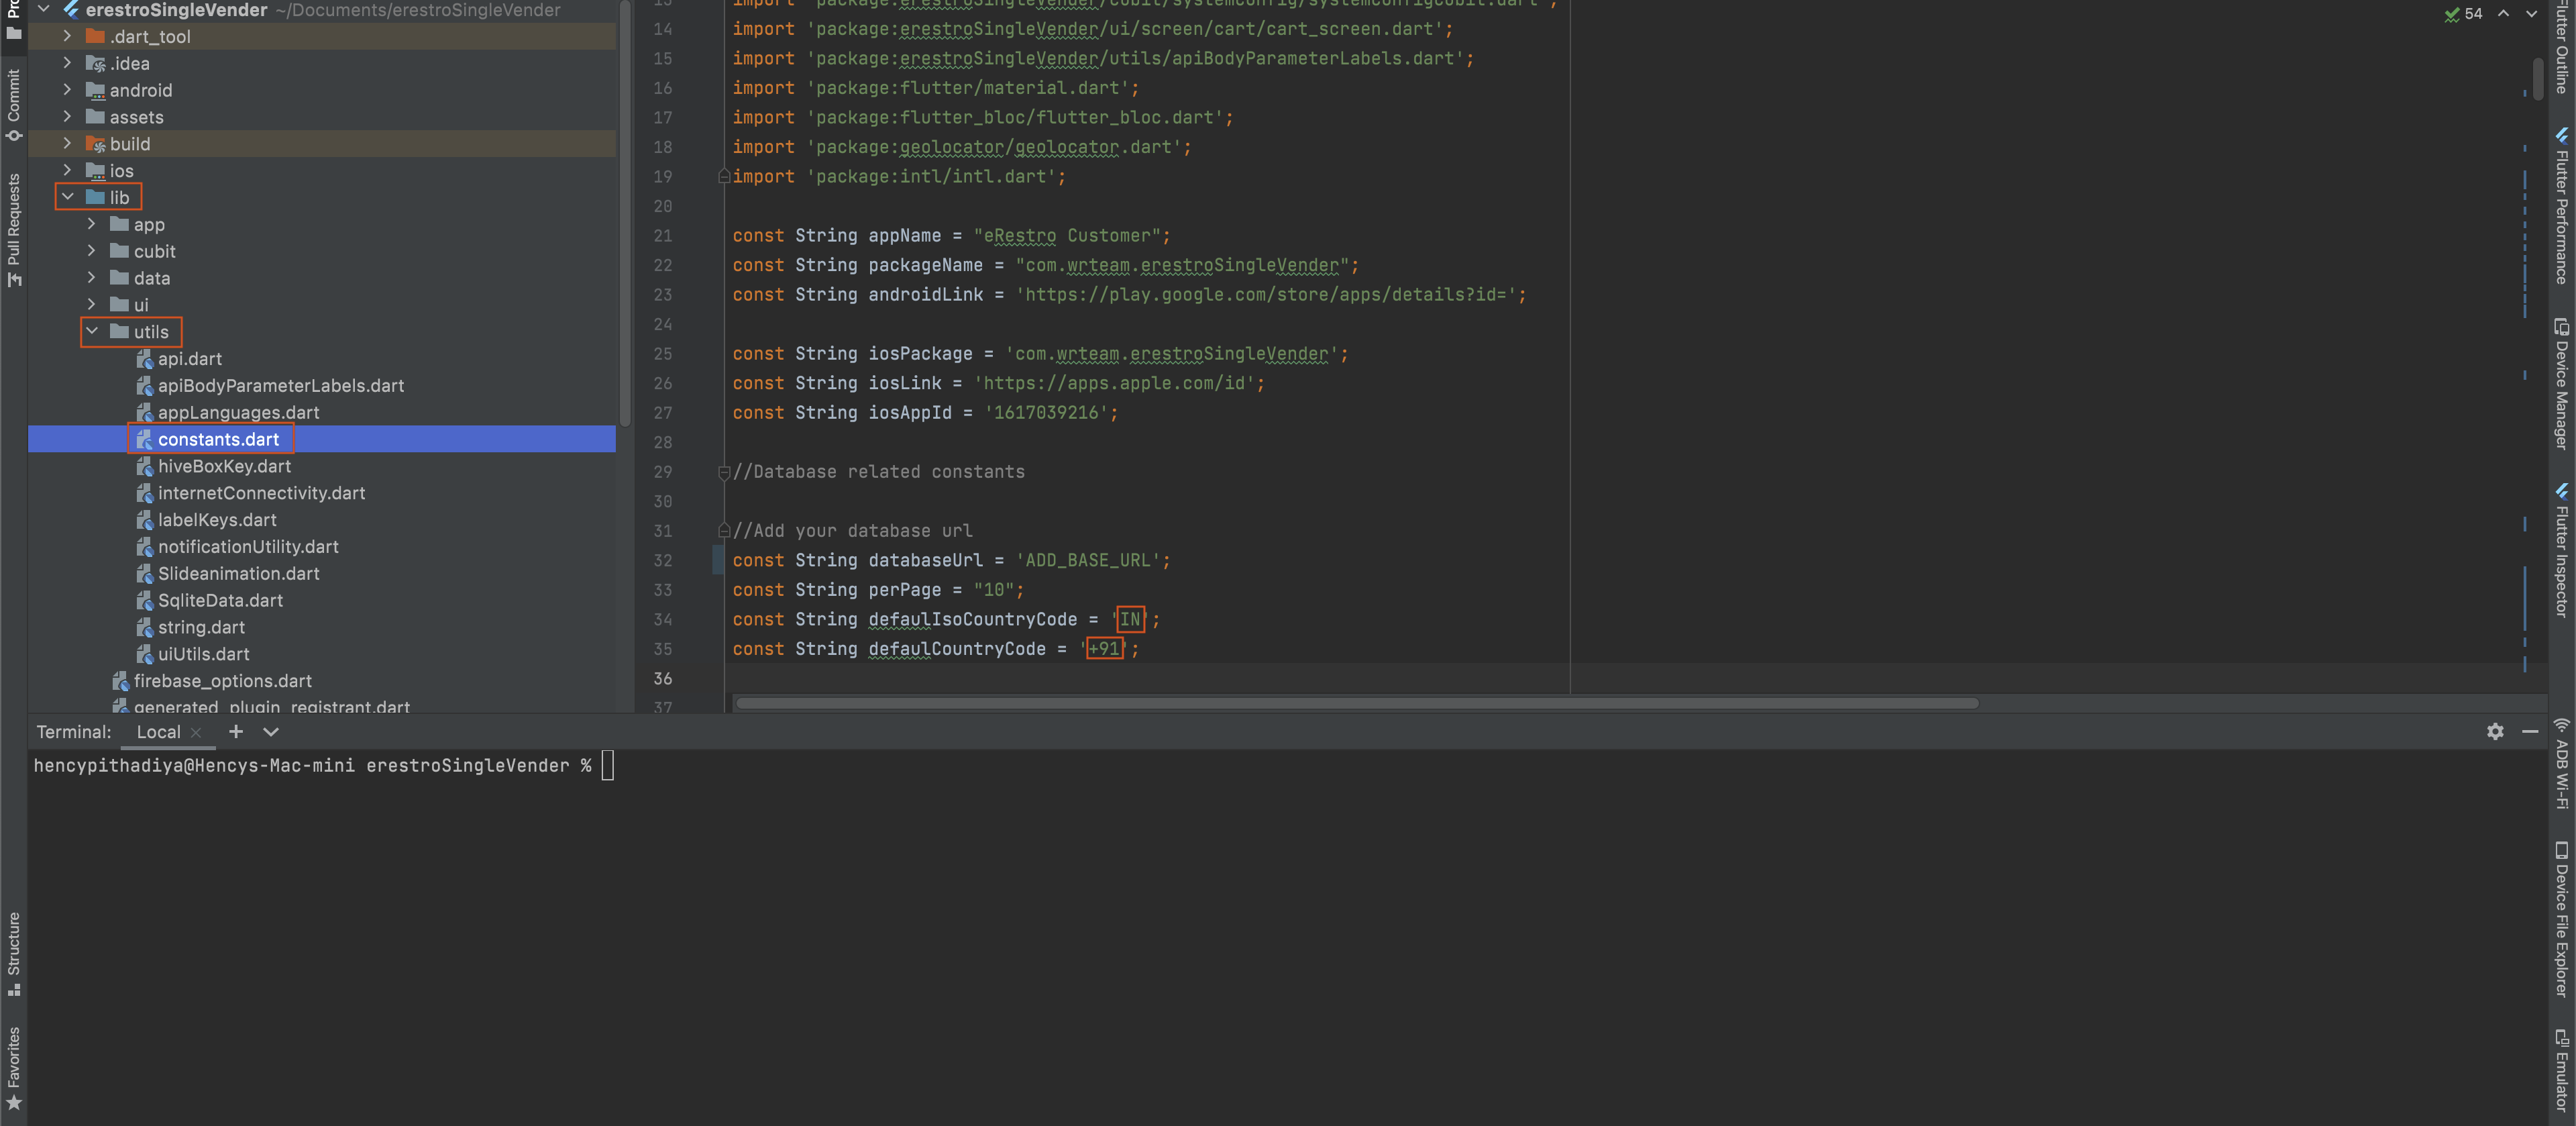Open the Flutter Outline panel

click(x=2562, y=47)
